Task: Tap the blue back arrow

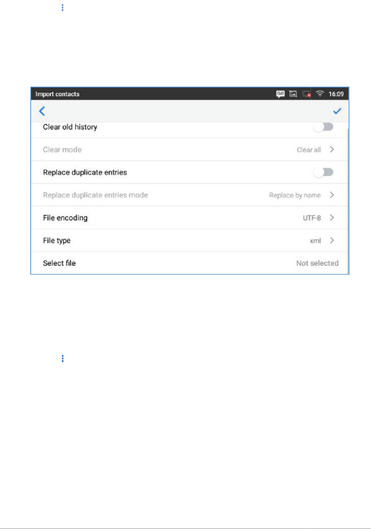Action: point(42,111)
